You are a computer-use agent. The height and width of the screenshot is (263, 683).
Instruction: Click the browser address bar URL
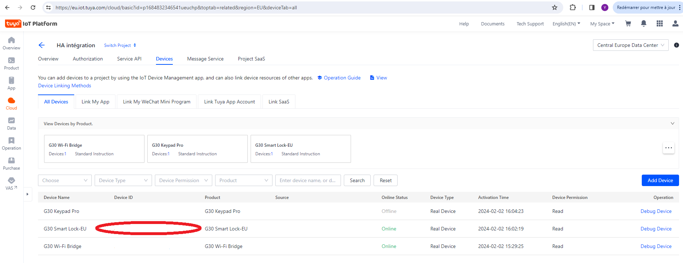[176, 8]
